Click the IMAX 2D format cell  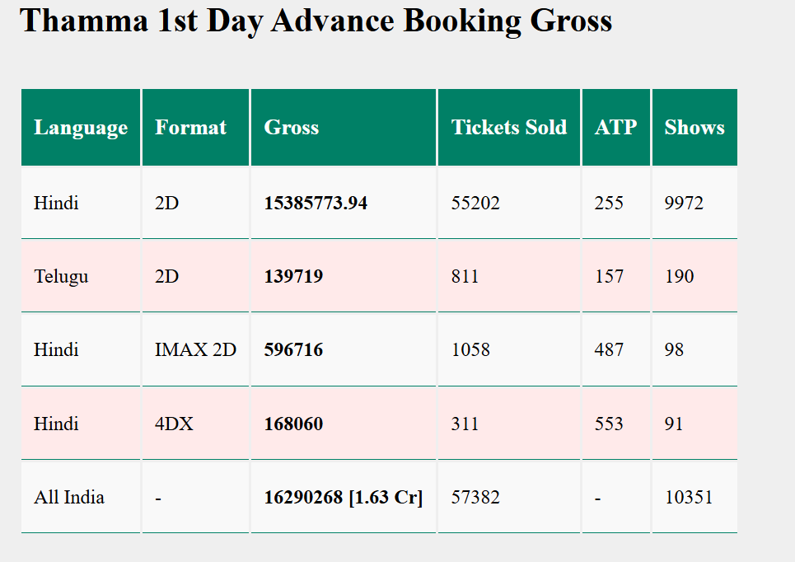pos(195,349)
